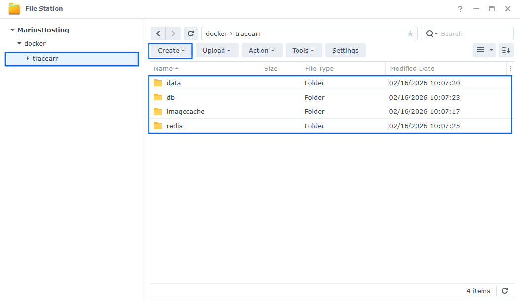The width and height of the screenshot is (520, 301).
Task: Open the Create dropdown
Action: point(170,50)
